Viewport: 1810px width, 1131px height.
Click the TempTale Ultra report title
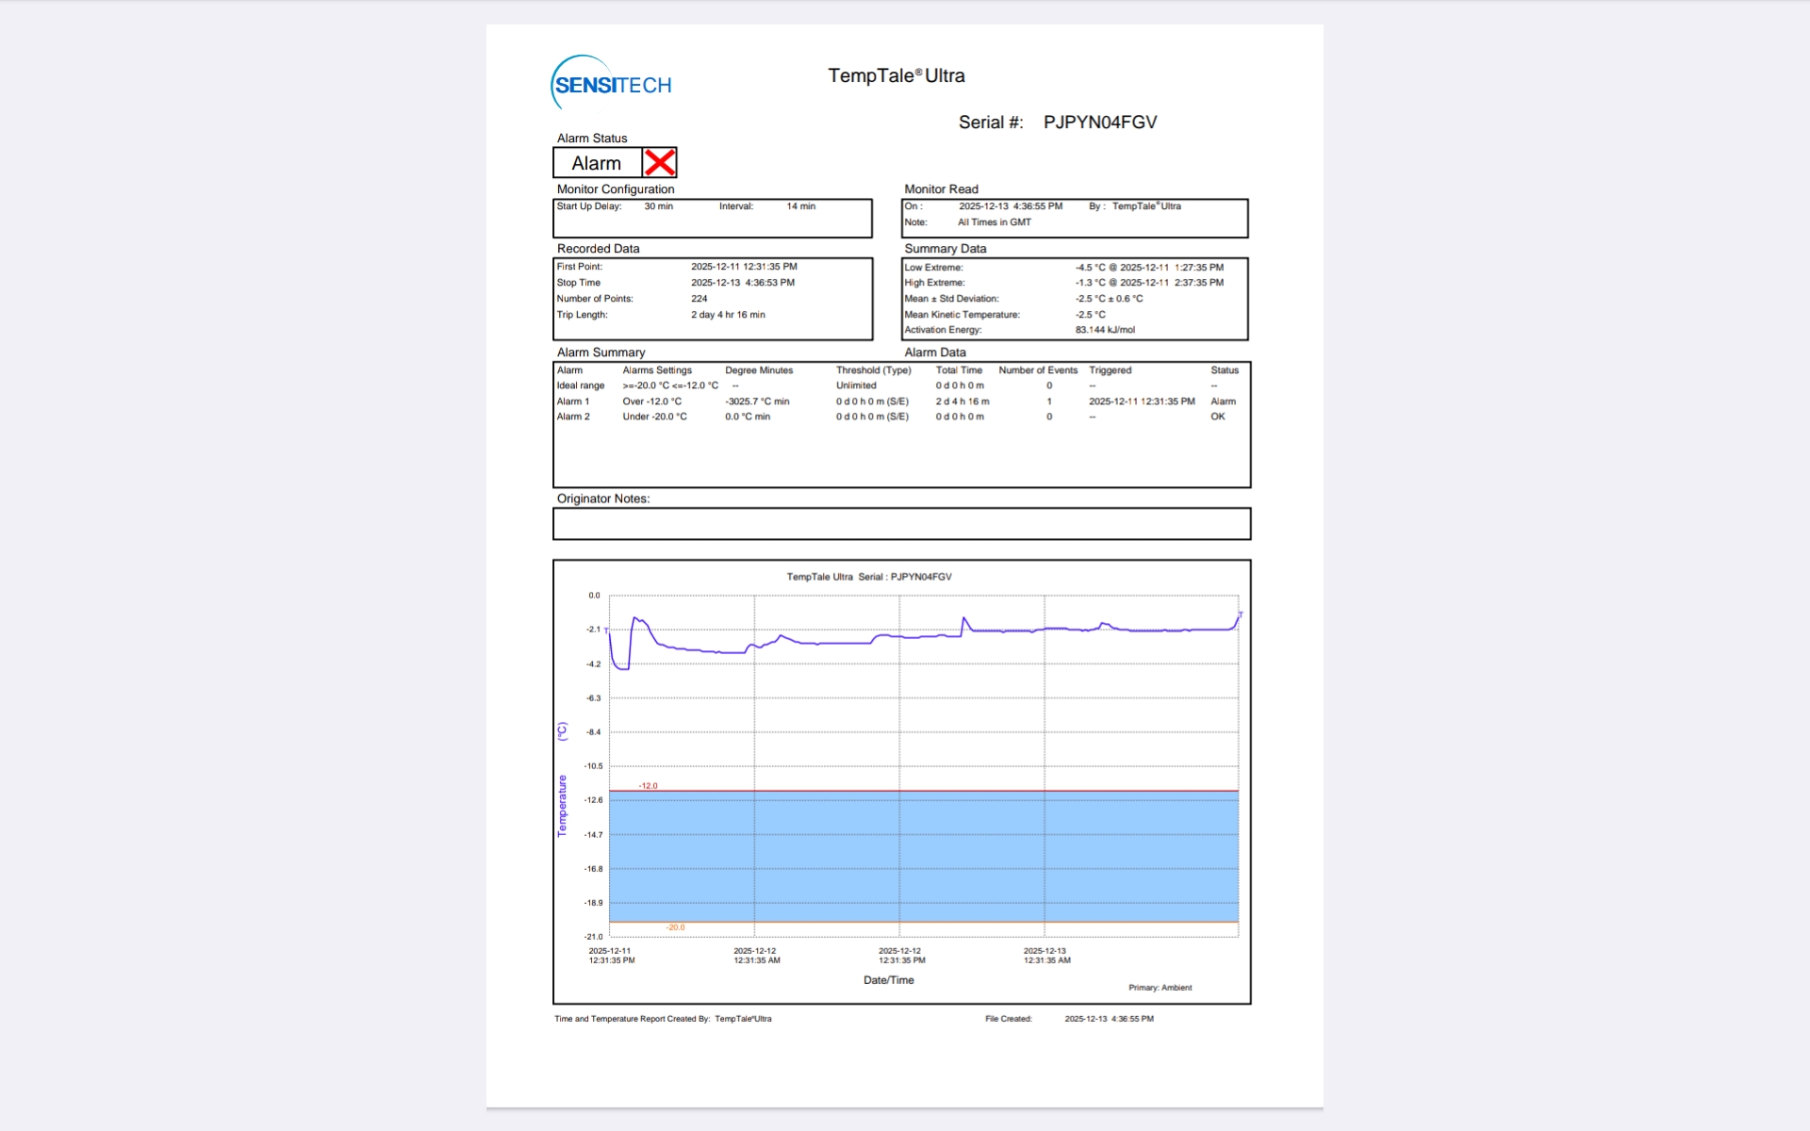[896, 76]
